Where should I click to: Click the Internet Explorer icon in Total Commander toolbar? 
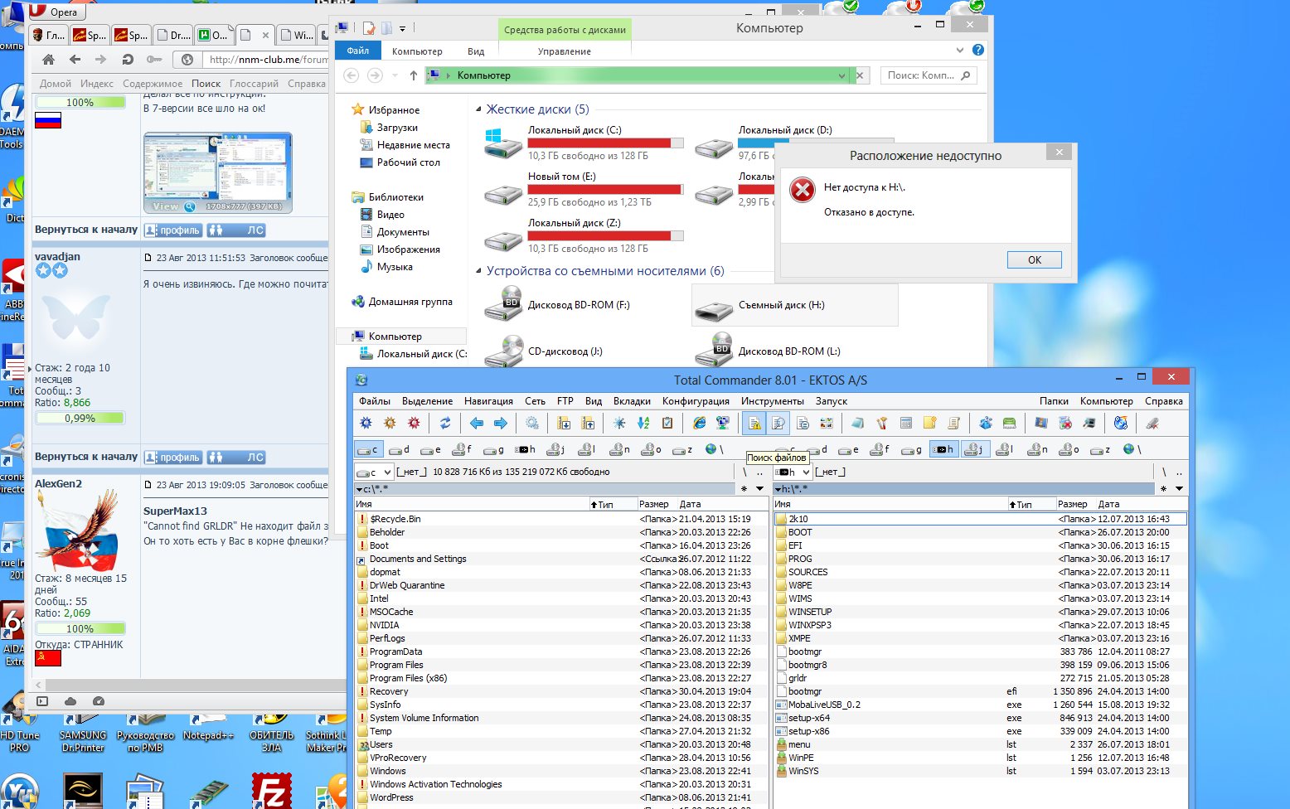[x=700, y=423]
